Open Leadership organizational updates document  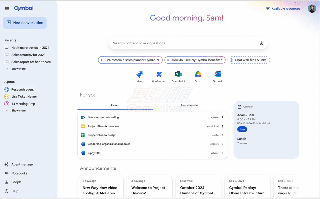[109, 144]
